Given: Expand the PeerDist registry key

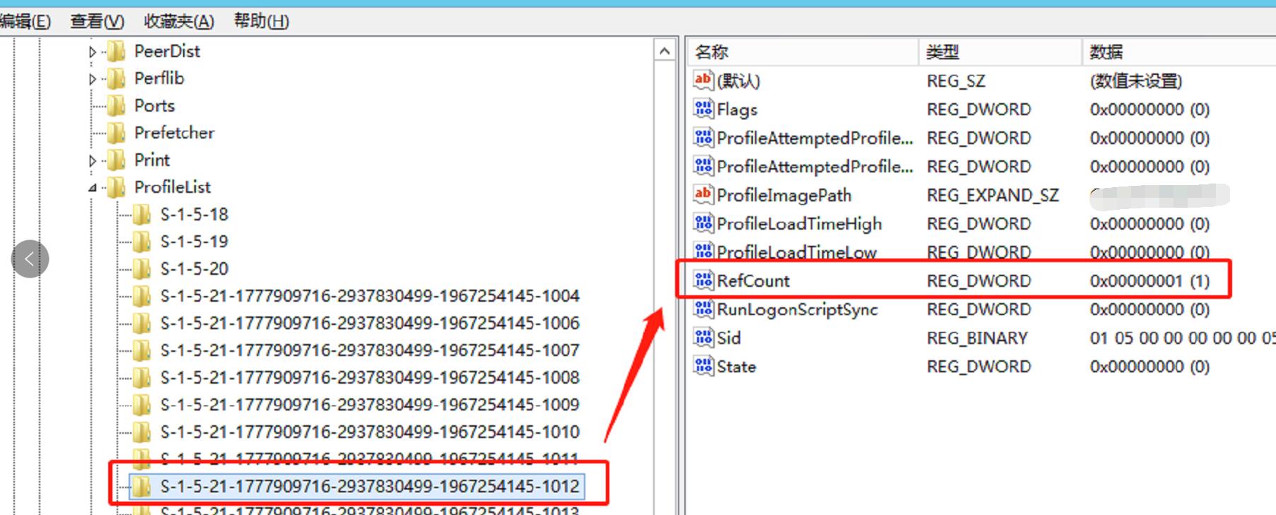Looking at the screenshot, I should [x=92, y=52].
